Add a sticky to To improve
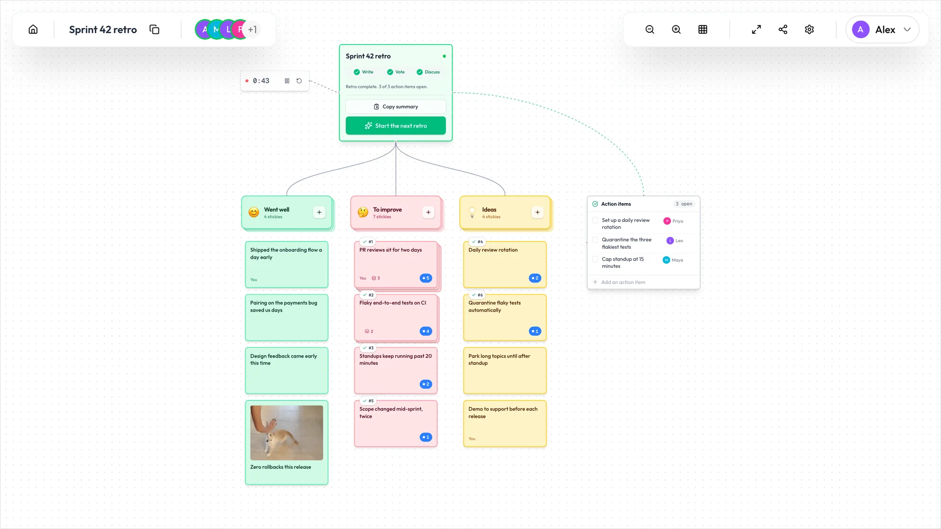The image size is (941, 529). (428, 212)
